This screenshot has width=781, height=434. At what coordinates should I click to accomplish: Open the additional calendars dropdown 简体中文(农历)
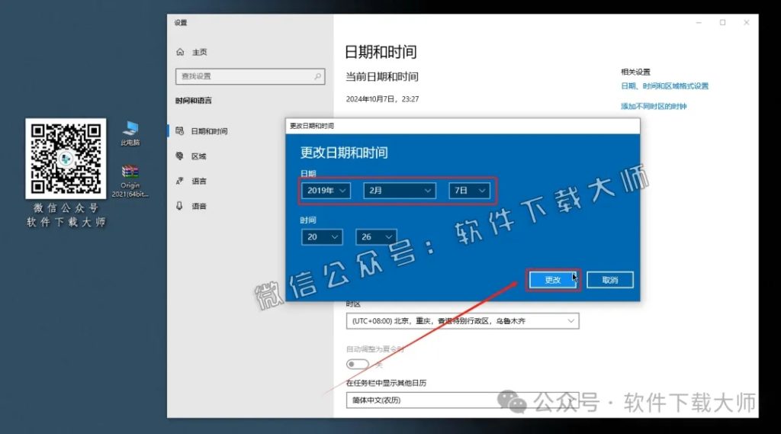tap(463, 400)
